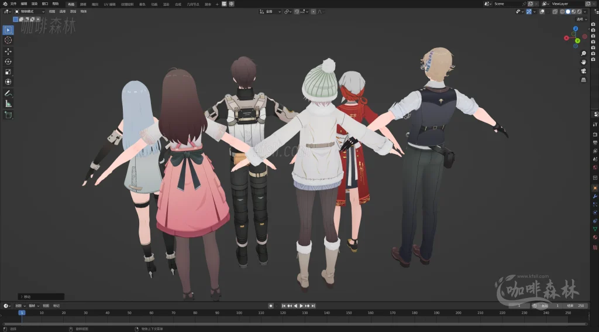Open object properties tab with orange square icon
The width and height of the screenshot is (599, 332).
(595, 188)
